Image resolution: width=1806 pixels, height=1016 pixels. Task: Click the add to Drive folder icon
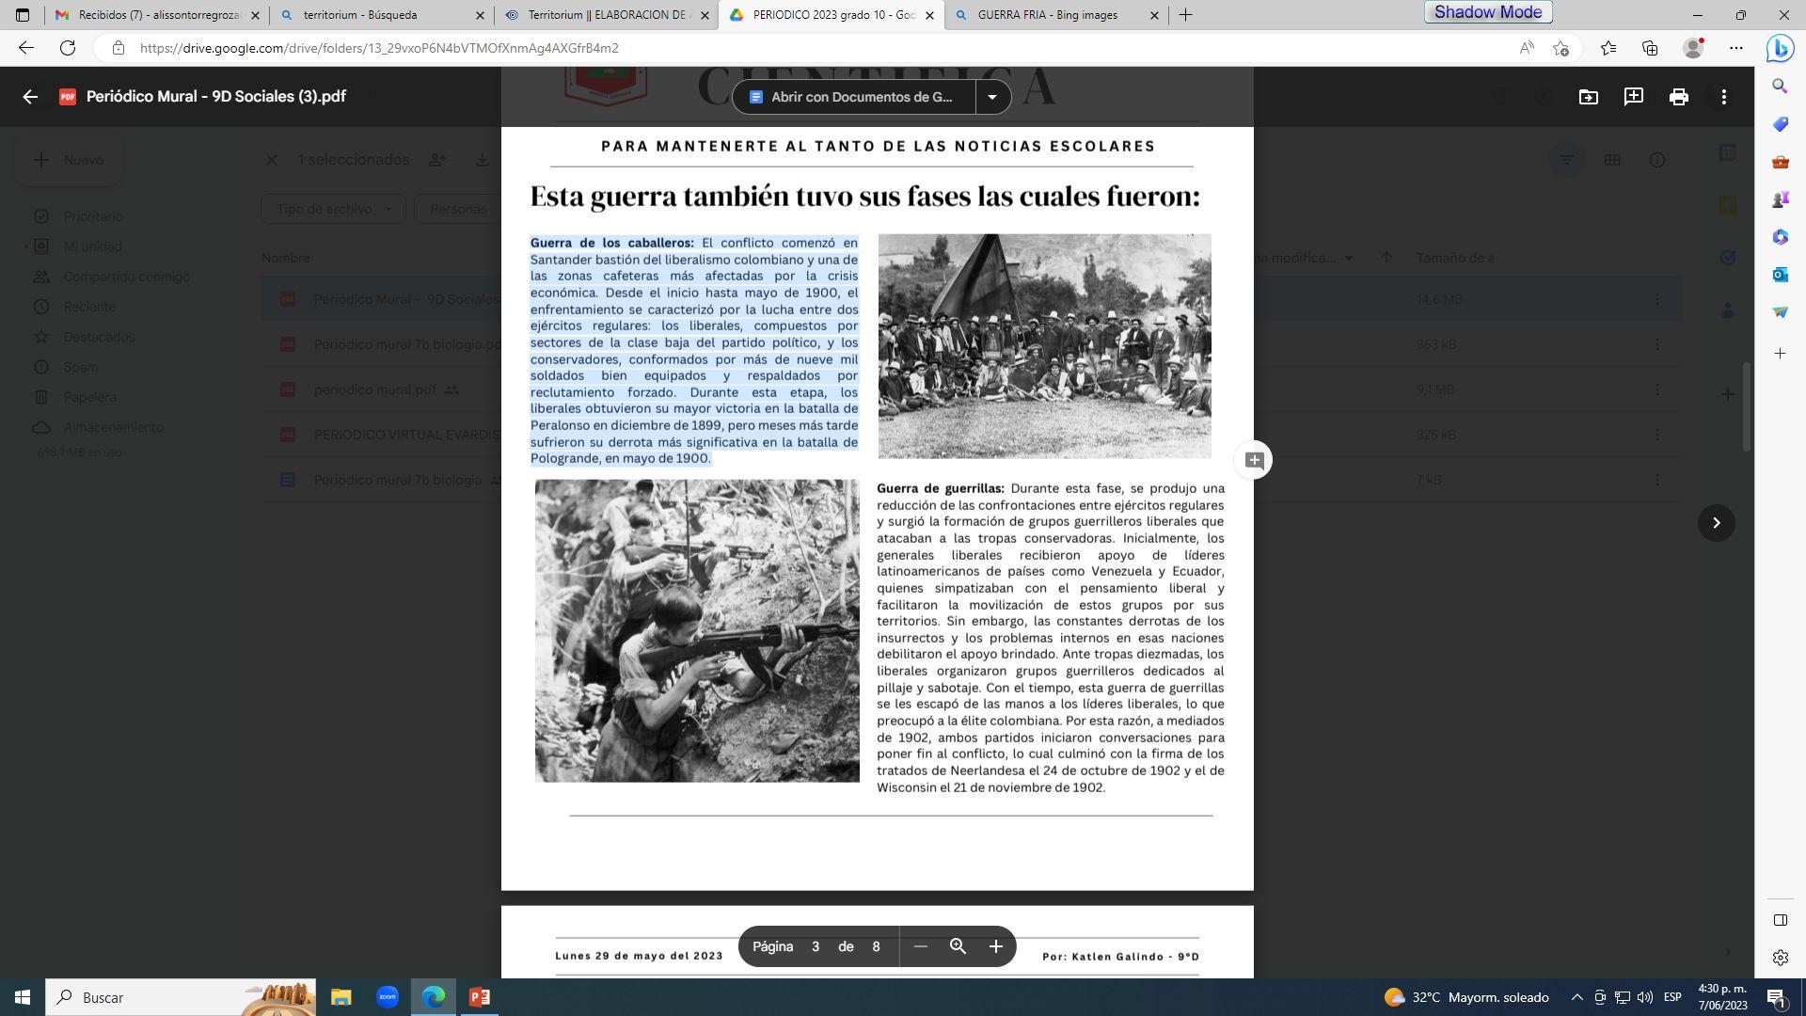point(1588,97)
